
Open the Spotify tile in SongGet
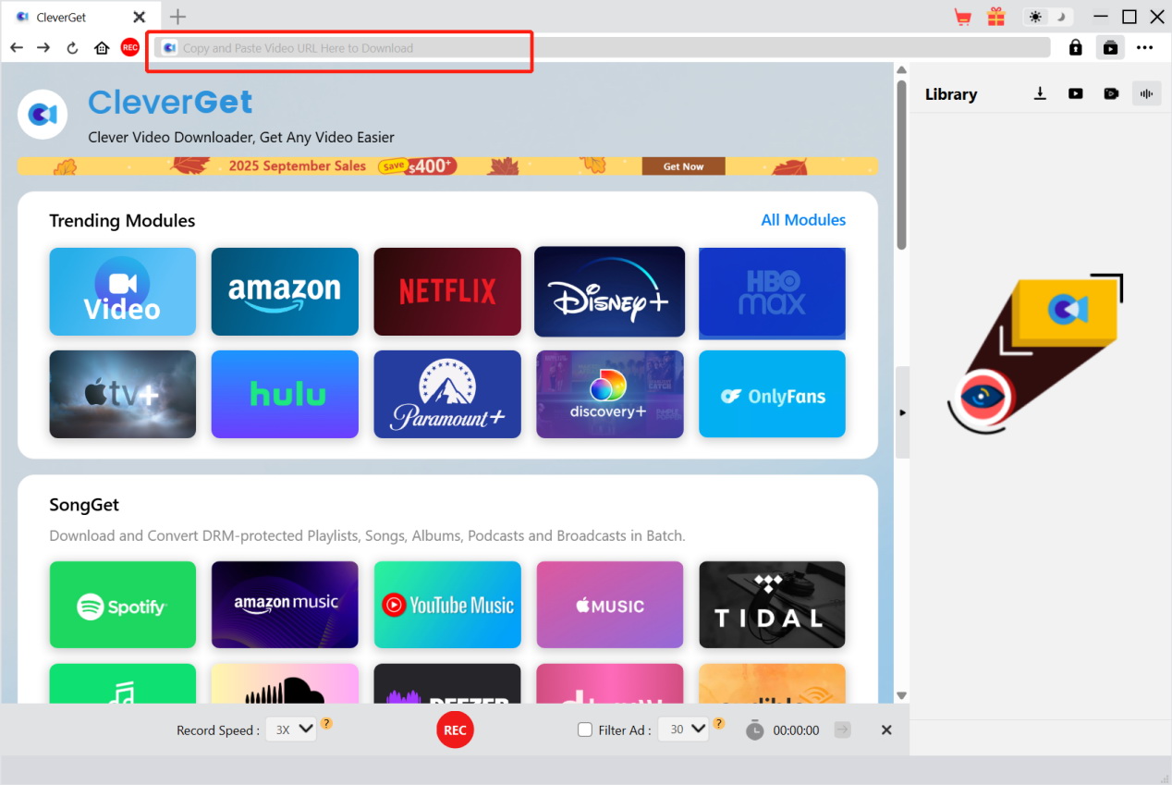123,605
